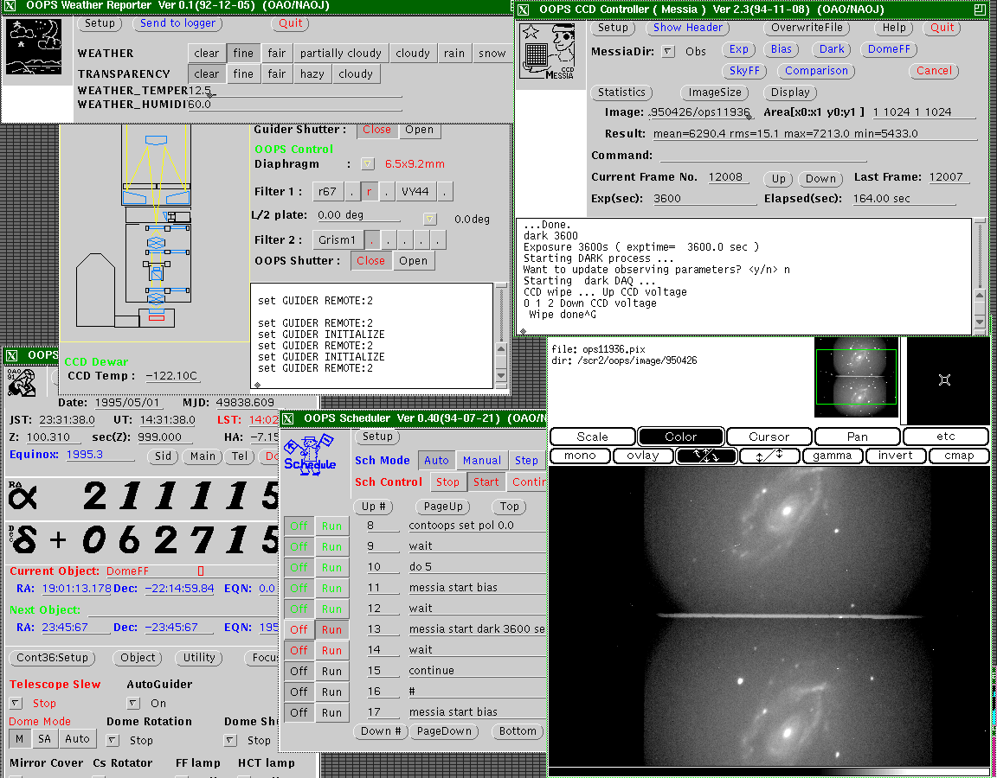Start a DomeFF exposure

click(x=889, y=49)
